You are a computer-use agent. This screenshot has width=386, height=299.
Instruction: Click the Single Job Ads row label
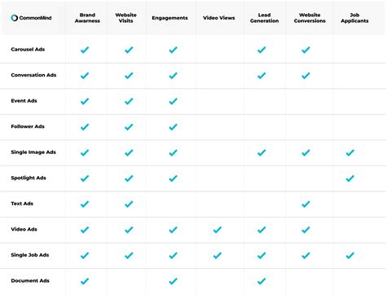tap(30, 255)
